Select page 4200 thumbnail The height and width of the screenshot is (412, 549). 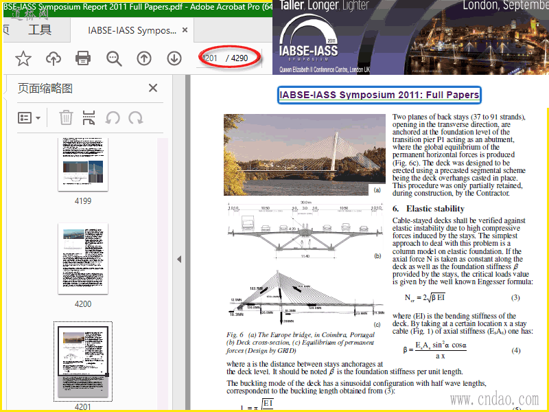pos(83,259)
